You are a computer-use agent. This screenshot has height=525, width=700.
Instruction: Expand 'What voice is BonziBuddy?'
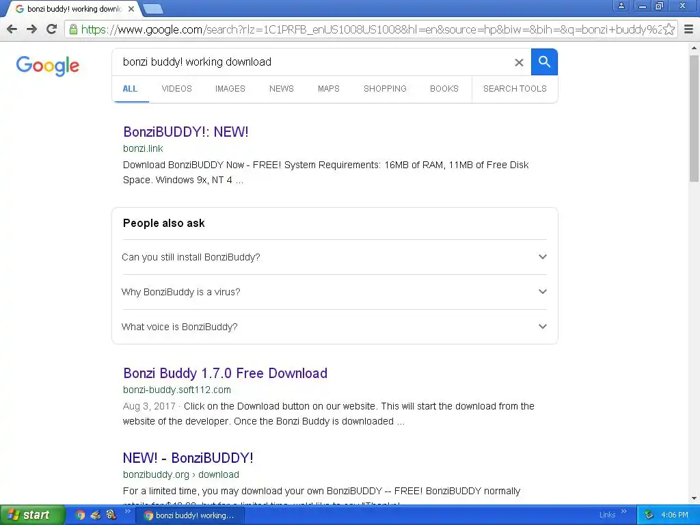[x=334, y=327]
